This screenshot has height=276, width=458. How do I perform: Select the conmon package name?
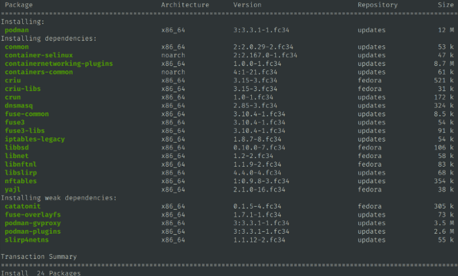(x=16, y=47)
